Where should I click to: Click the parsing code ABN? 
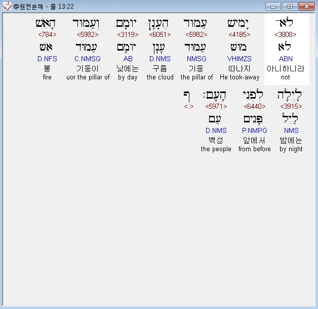[x=286, y=59]
